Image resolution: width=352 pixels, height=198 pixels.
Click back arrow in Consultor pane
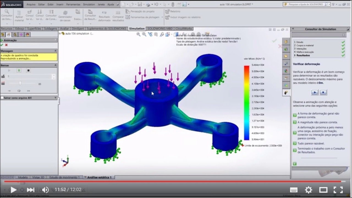point(295,164)
